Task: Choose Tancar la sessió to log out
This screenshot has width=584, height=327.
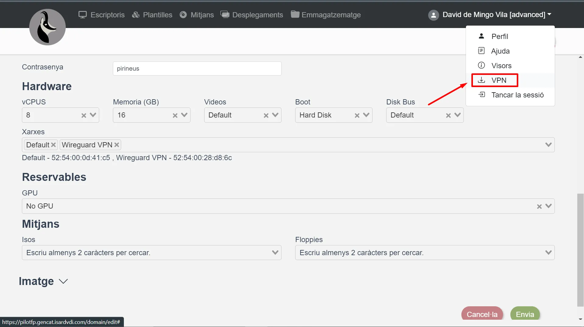Action: [517, 95]
